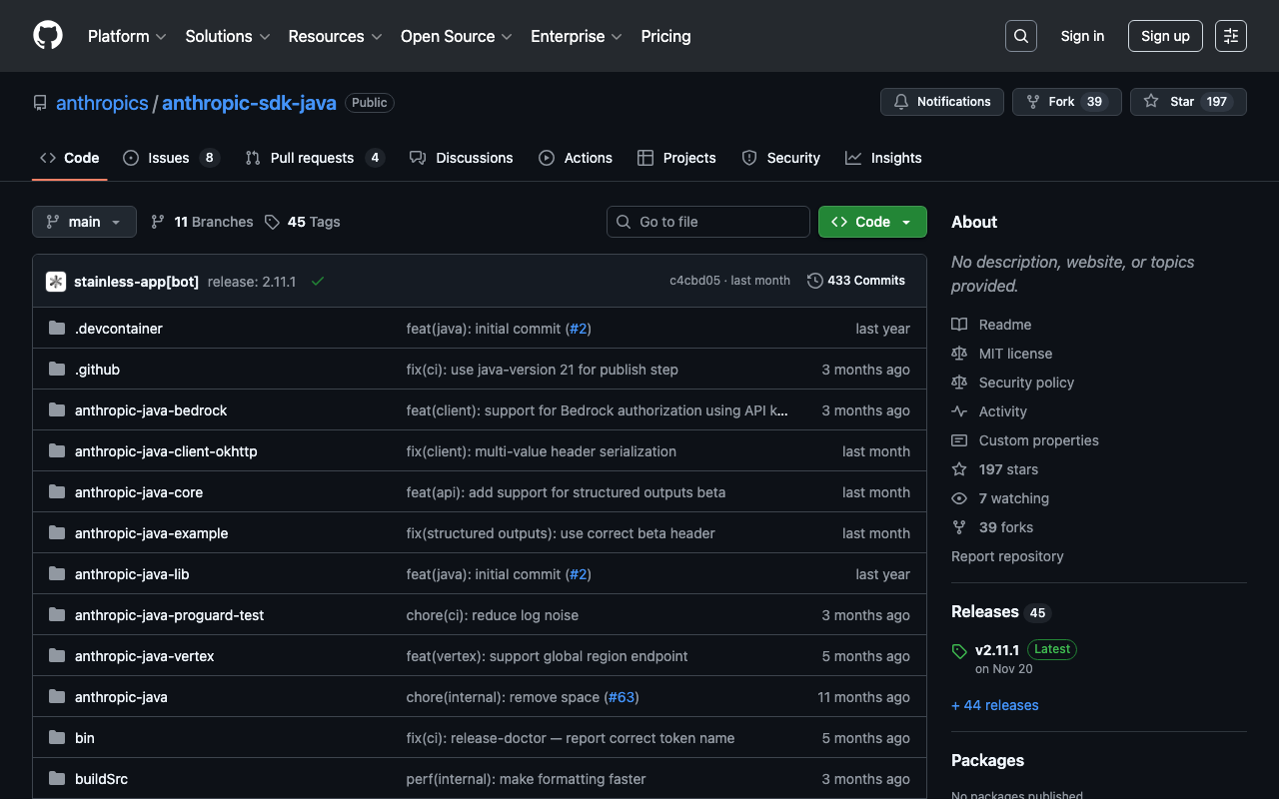Toggle Notifications for this repository
This screenshot has width=1279, height=799.
941,102
